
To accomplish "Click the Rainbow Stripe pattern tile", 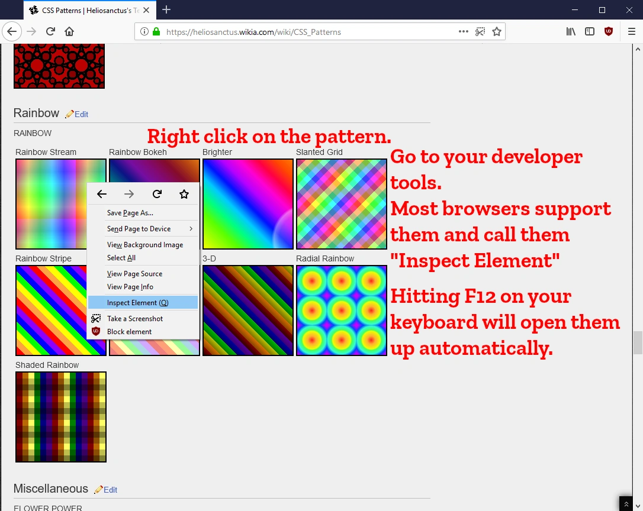I will point(52,310).
